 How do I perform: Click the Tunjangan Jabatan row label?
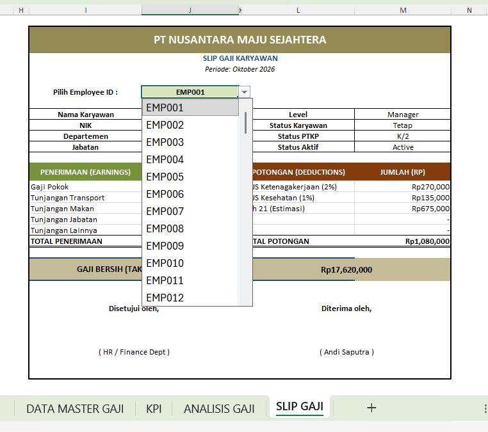tap(64, 220)
